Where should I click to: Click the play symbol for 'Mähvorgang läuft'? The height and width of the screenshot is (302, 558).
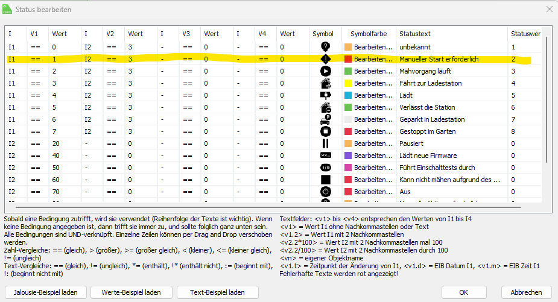(x=325, y=71)
